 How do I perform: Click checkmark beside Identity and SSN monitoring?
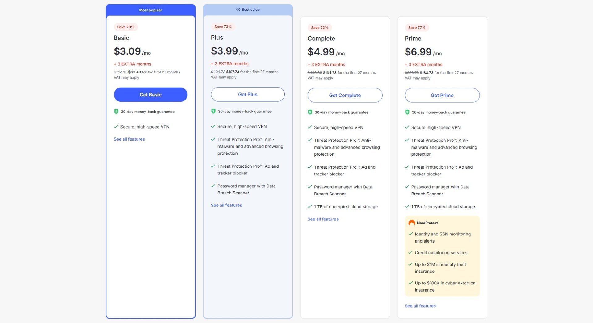tap(411, 234)
